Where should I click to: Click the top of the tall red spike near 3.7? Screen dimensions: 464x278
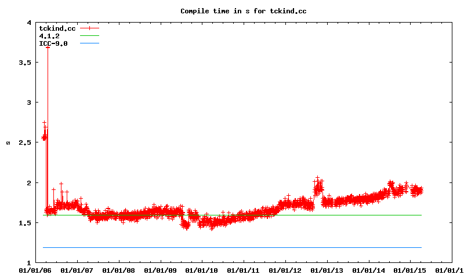click(48, 47)
